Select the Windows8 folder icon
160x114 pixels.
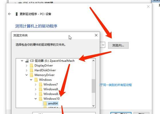click(x=41, y=89)
